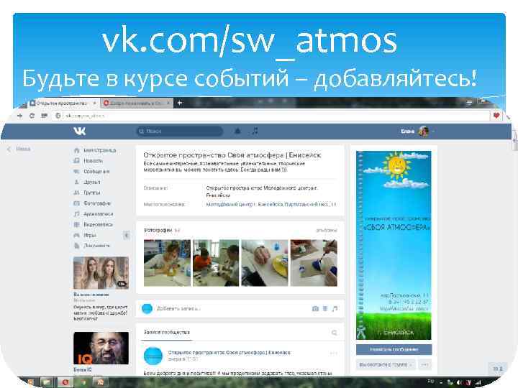The height and width of the screenshot is (388, 518).
Task: Open the location link Молодёжный центр
Action: point(271,205)
